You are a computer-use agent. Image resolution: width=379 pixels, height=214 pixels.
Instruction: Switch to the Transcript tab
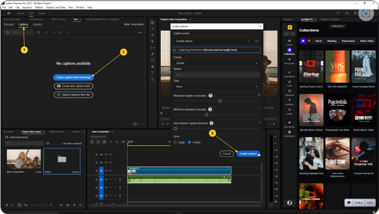pos(9,25)
